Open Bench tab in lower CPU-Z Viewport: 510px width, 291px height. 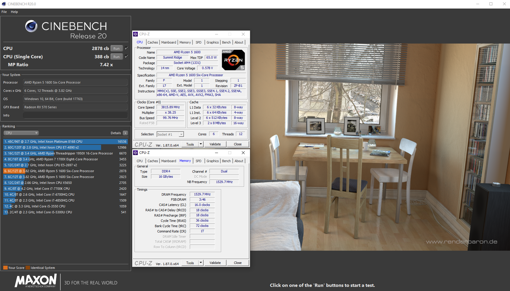pyautogui.click(x=227, y=161)
